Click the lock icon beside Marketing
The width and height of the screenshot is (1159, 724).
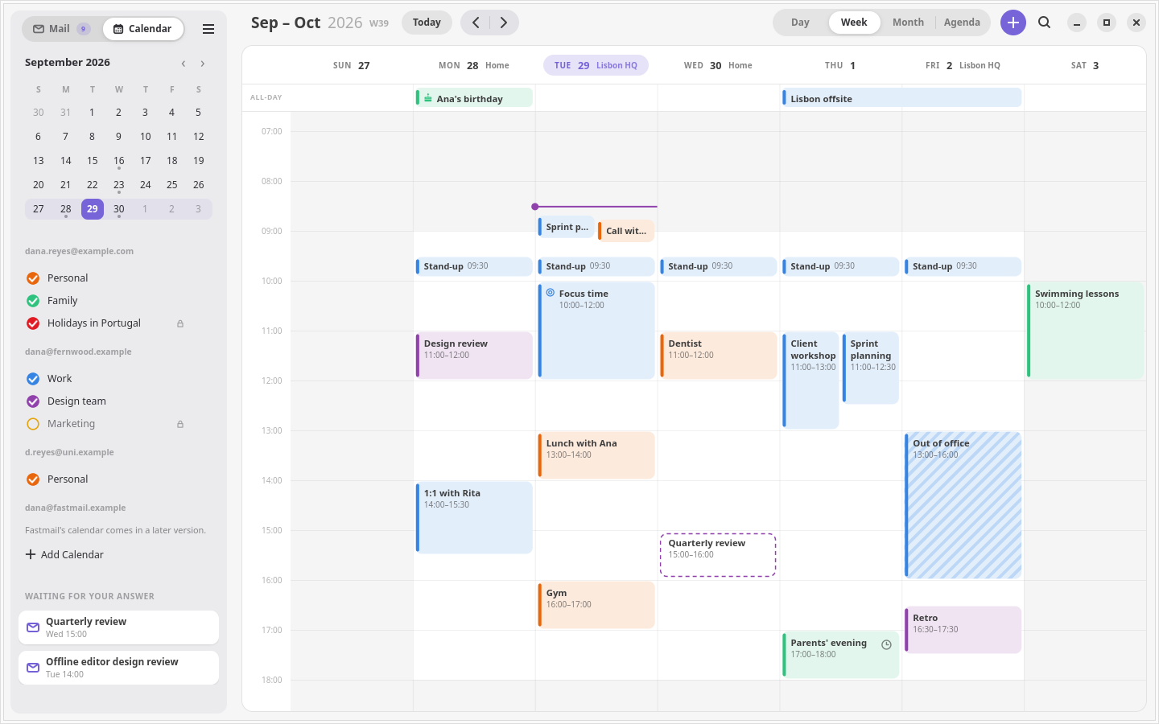point(180,424)
